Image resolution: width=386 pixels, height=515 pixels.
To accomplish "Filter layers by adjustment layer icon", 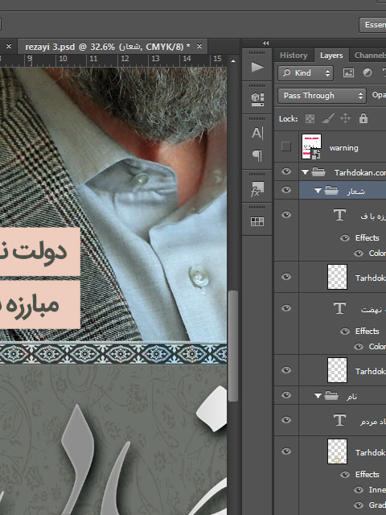I will (x=368, y=72).
